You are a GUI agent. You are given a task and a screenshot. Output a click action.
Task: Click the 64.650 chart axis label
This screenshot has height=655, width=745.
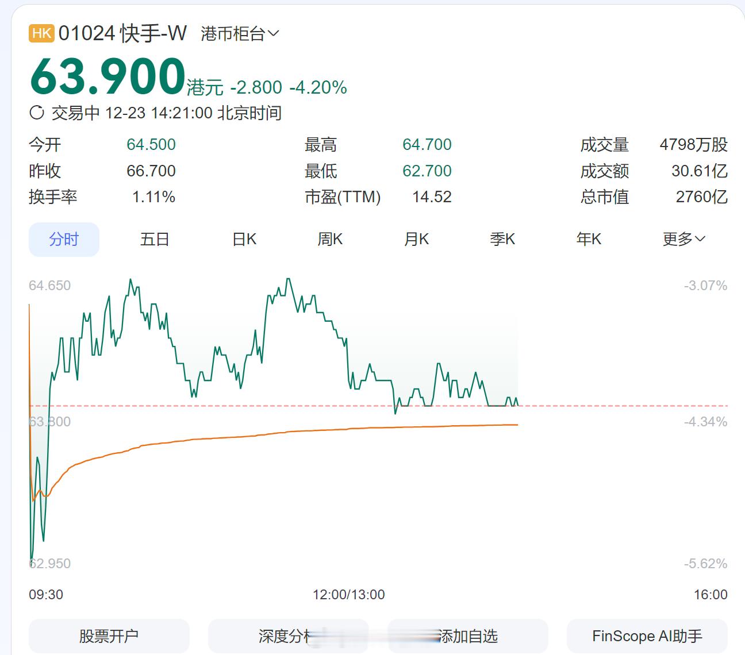[x=50, y=286]
